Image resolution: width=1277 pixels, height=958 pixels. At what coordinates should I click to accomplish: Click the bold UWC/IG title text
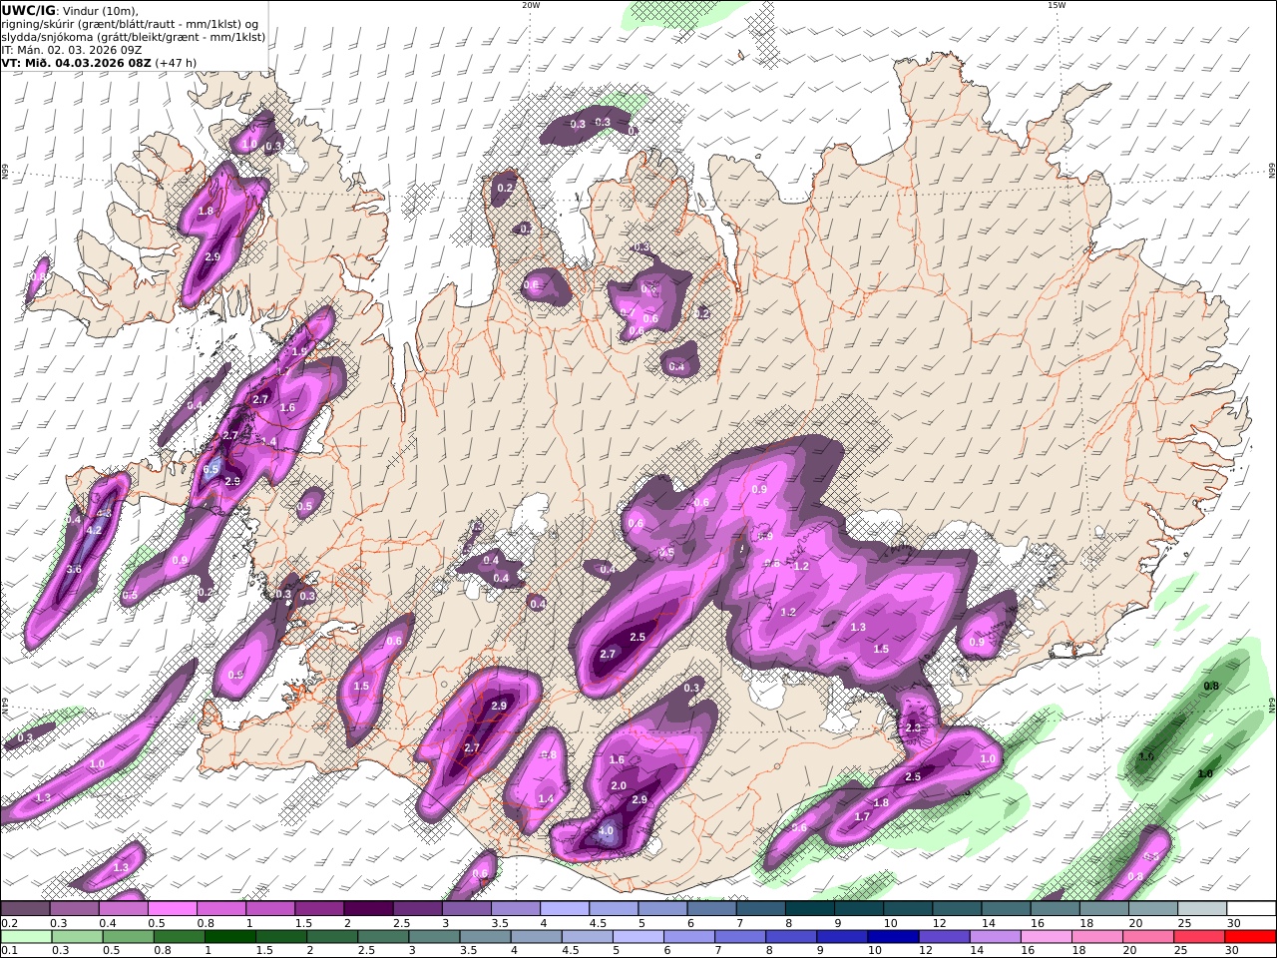click(x=28, y=10)
